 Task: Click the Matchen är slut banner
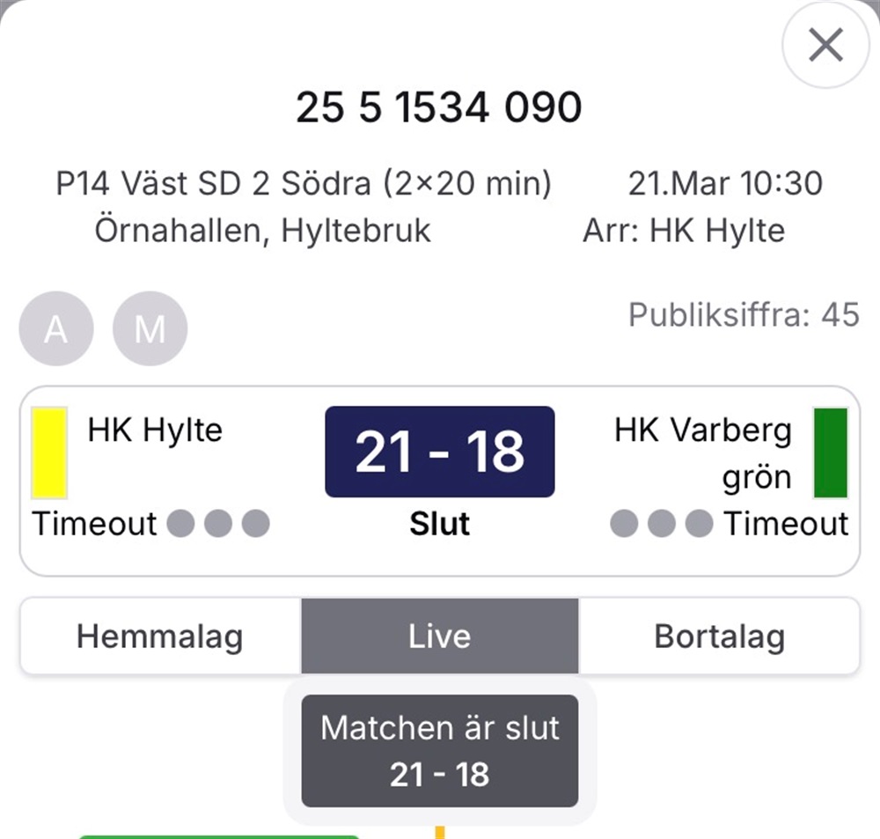pos(439,751)
